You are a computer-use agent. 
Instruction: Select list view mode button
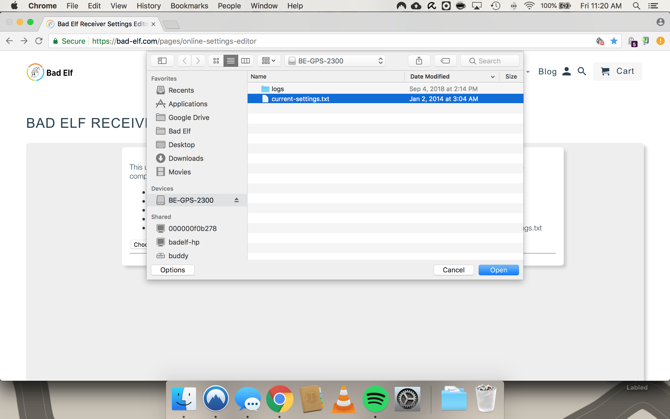click(x=231, y=61)
